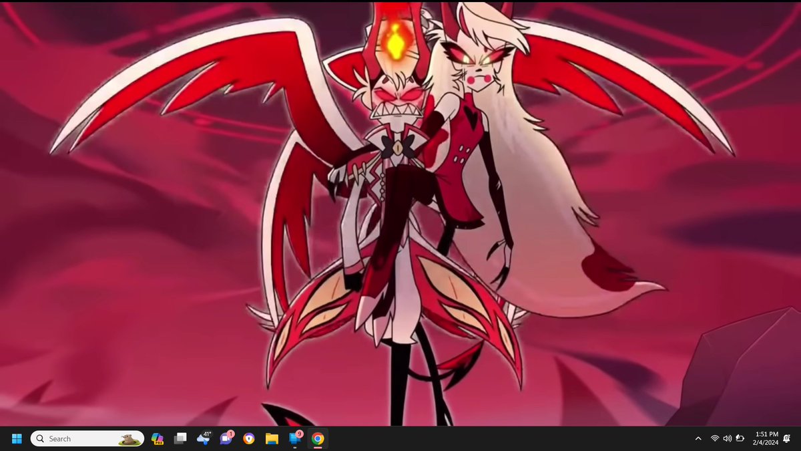Open the weather widget showing 41°
Screen dimensions: 801x451
click(x=204, y=438)
